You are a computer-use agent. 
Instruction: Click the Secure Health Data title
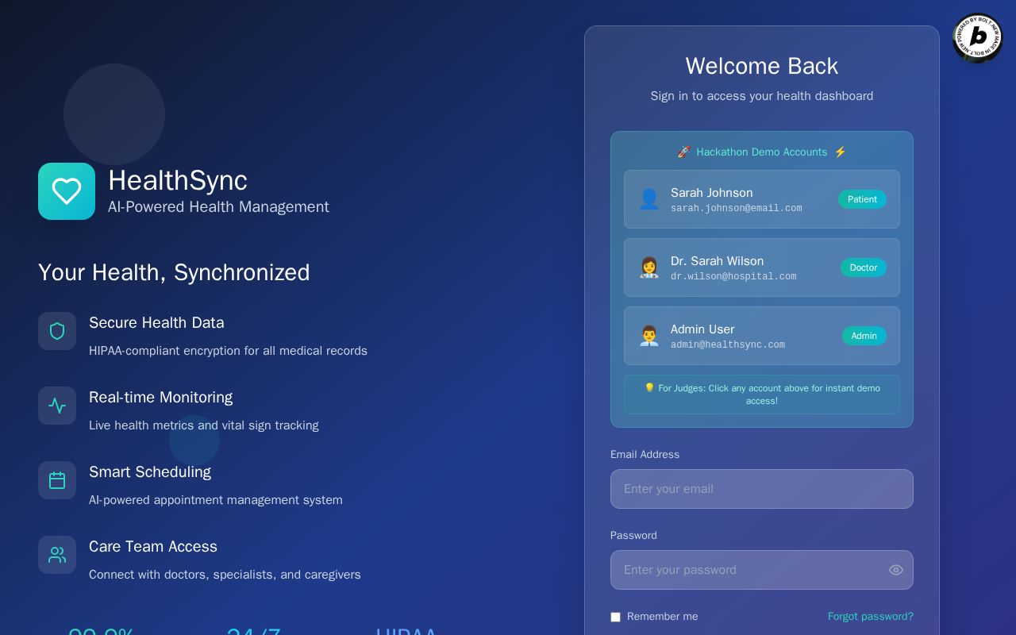pos(156,322)
